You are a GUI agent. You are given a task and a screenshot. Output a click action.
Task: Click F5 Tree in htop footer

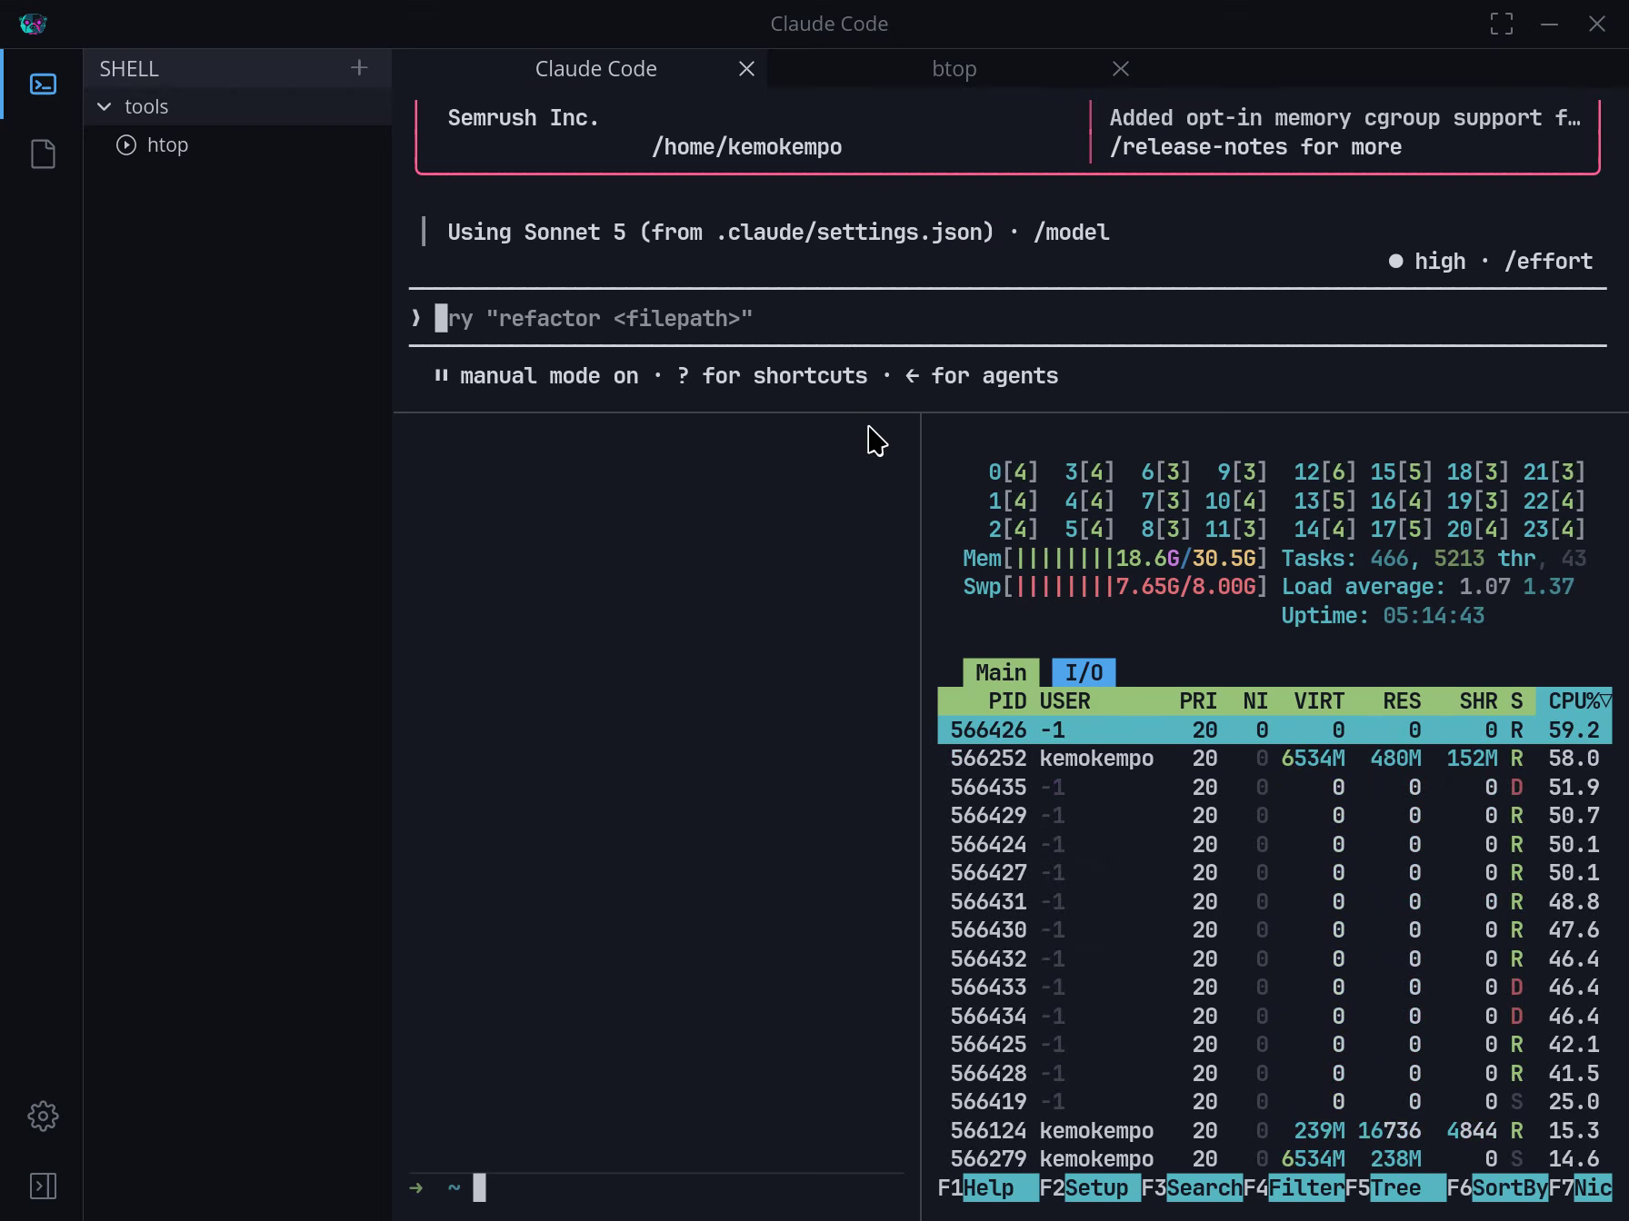click(x=1395, y=1187)
